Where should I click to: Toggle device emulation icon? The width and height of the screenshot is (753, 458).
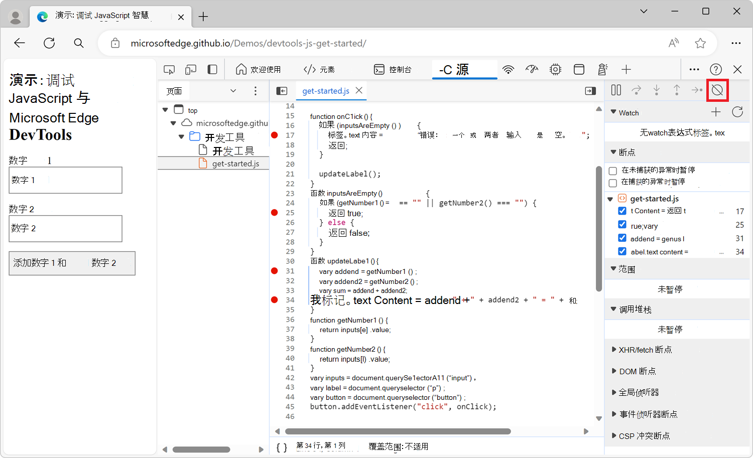[191, 70]
